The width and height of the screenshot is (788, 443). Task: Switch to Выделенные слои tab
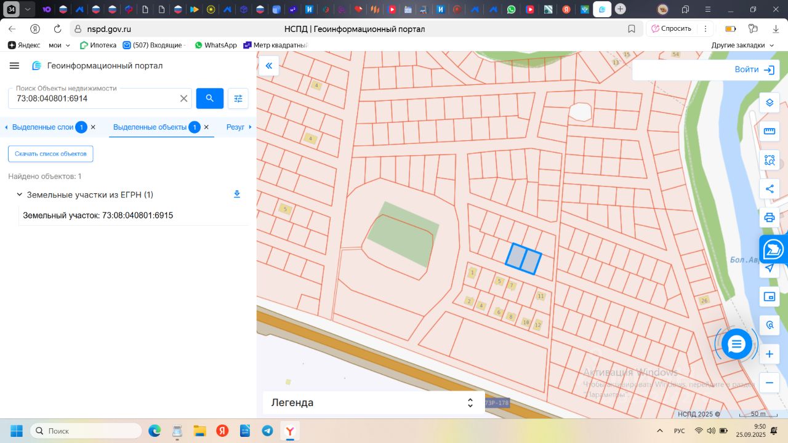tap(43, 127)
